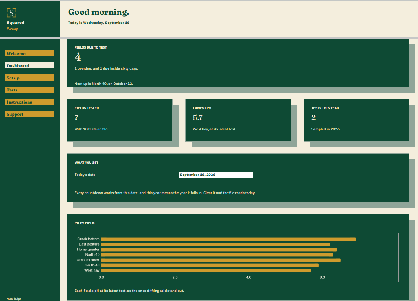Click the West hay pH bar
Viewport: 418px width, 301px height.
(x=206, y=270)
